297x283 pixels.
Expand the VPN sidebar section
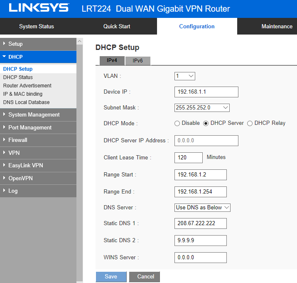[38, 153]
